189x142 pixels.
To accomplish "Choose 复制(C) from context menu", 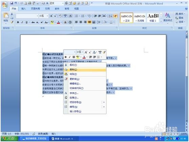I will 85,69.
